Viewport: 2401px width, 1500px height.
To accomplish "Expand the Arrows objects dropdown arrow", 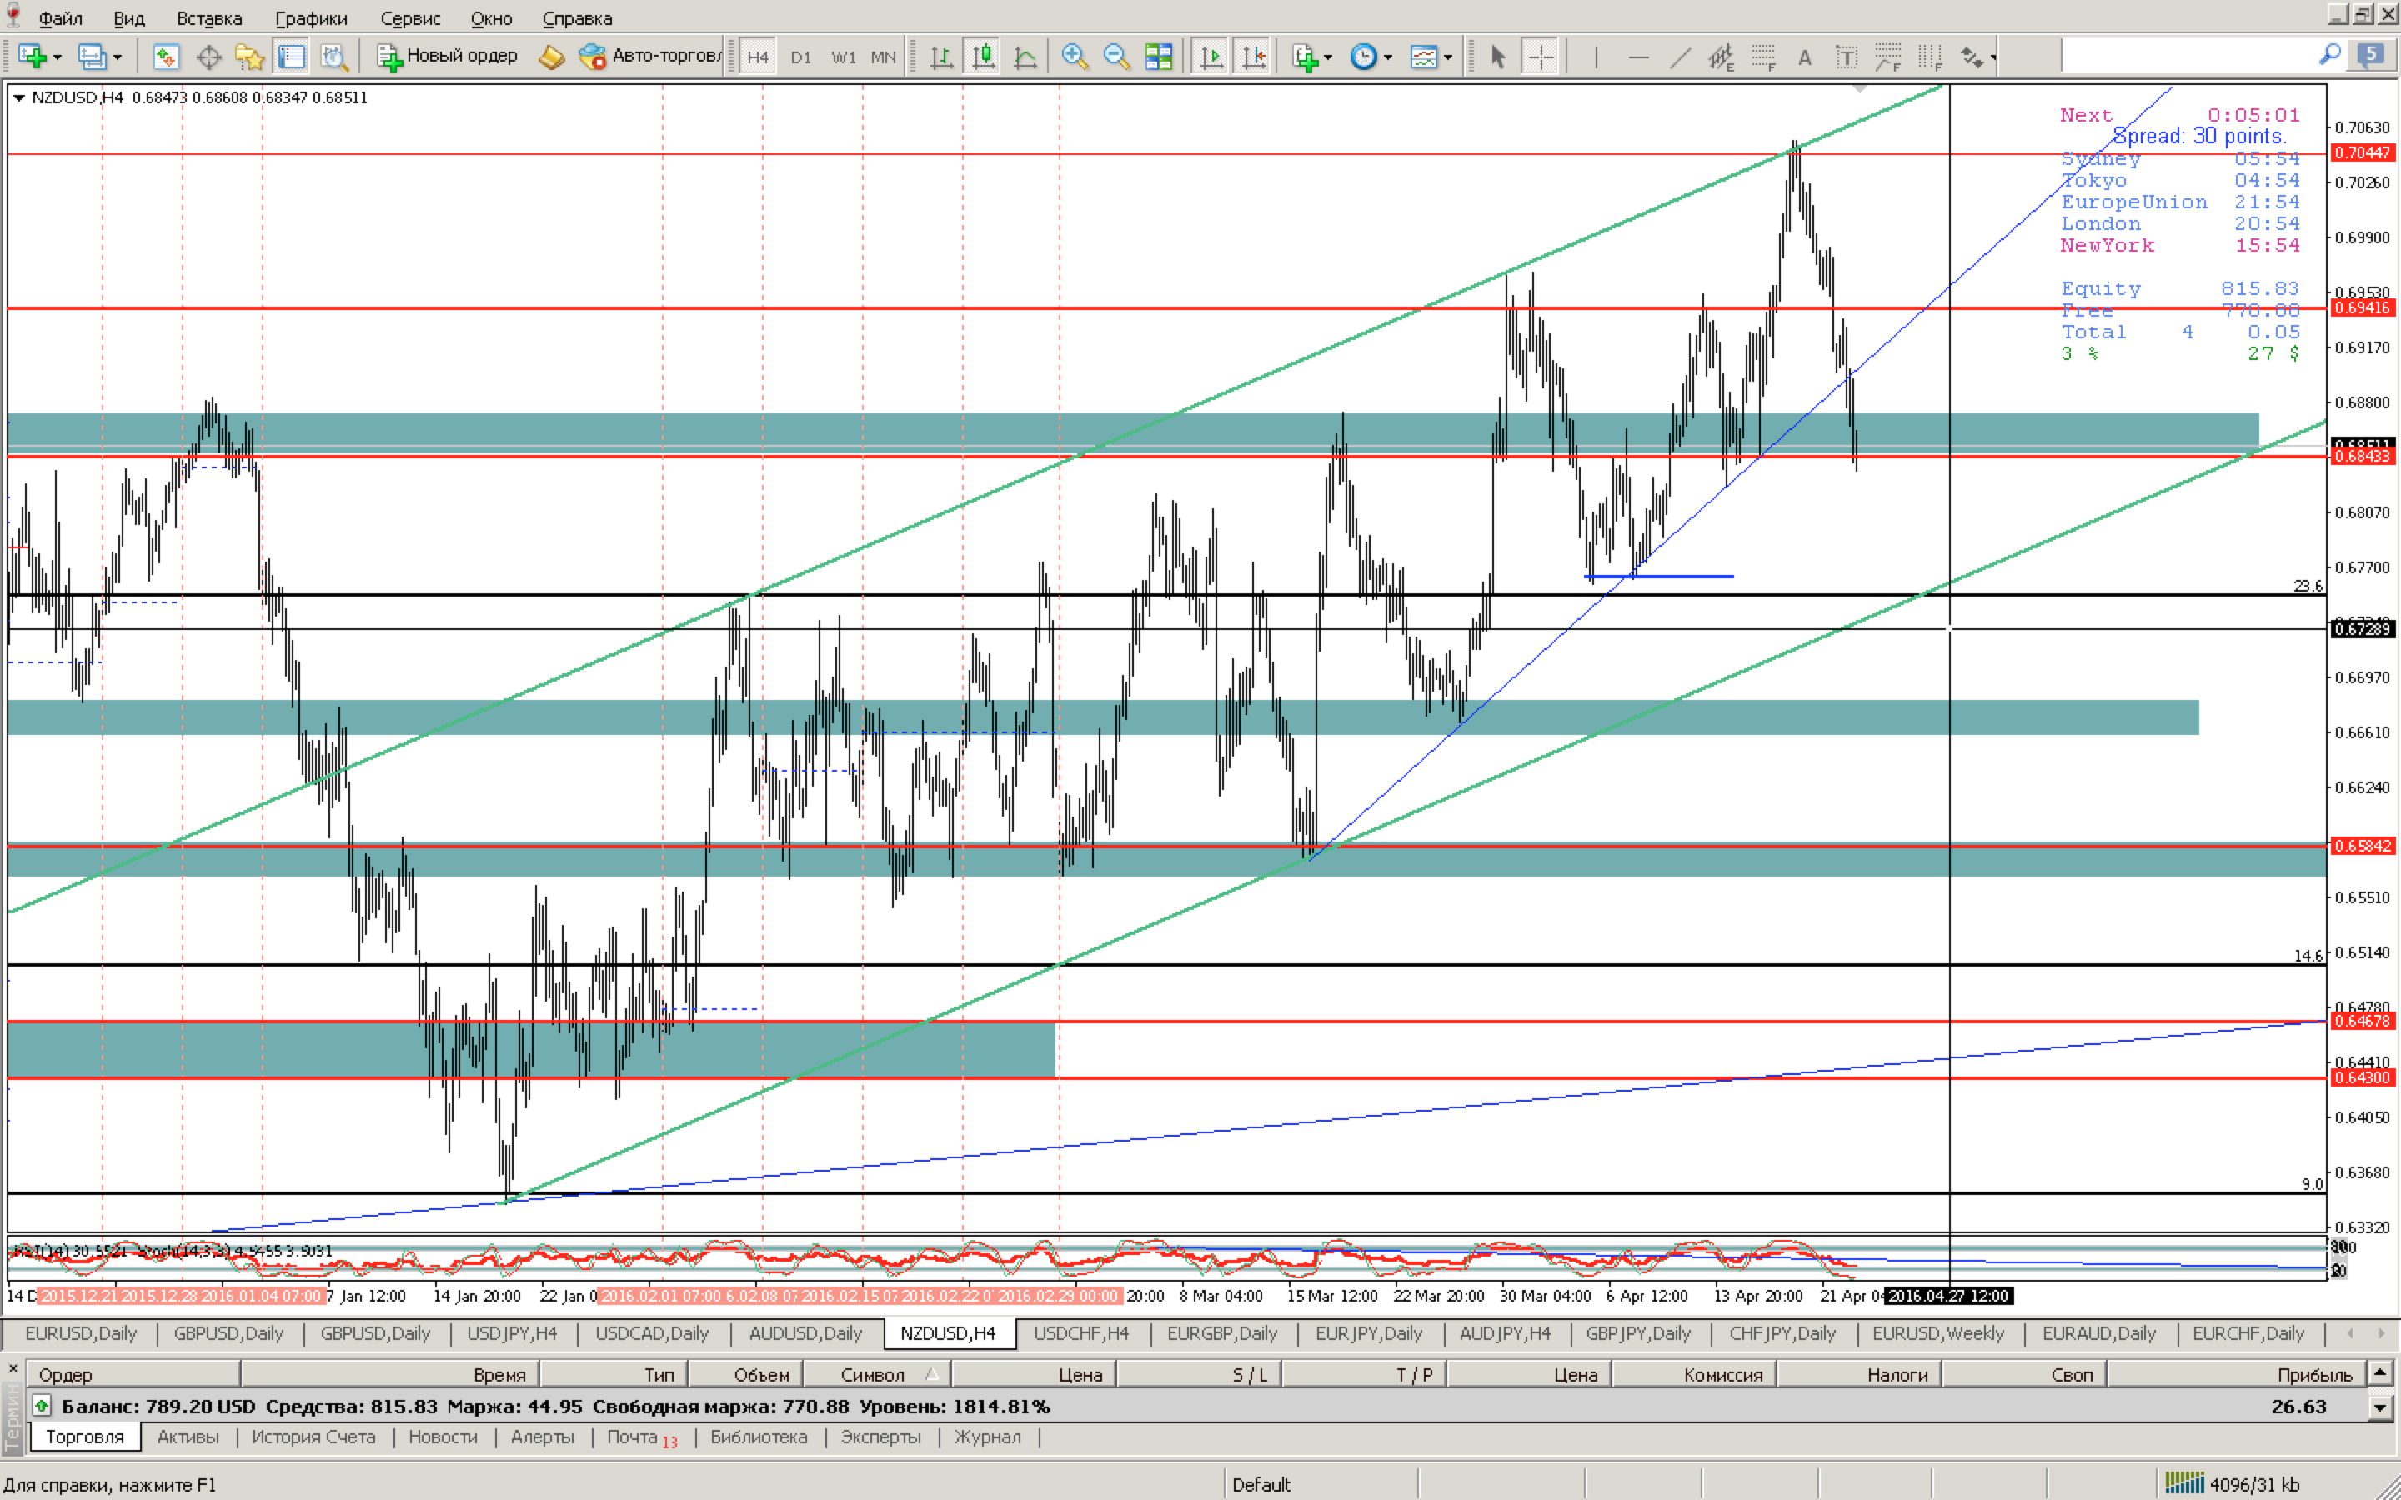I will coord(1992,57).
